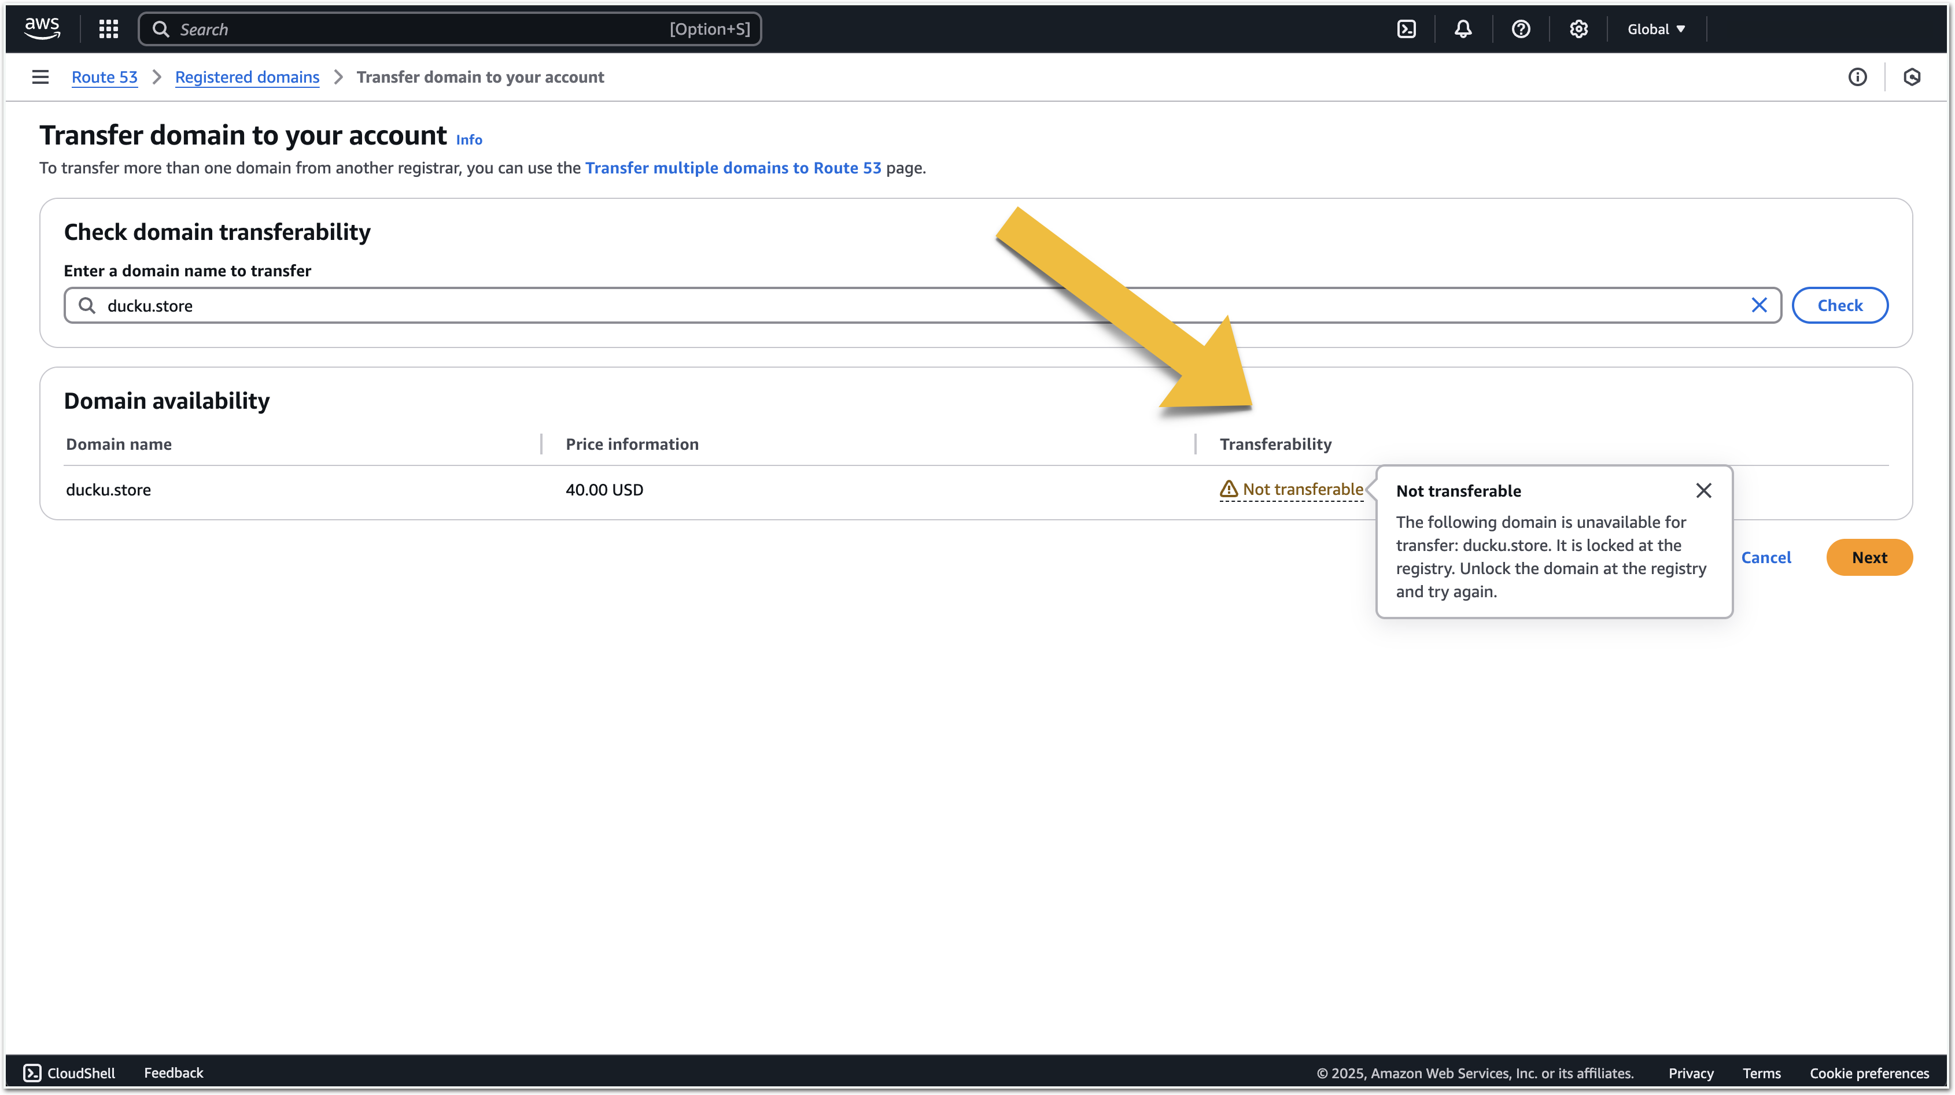This screenshot has height=1095, width=1955.
Task: Click into the domain name search field
Action: (911, 305)
